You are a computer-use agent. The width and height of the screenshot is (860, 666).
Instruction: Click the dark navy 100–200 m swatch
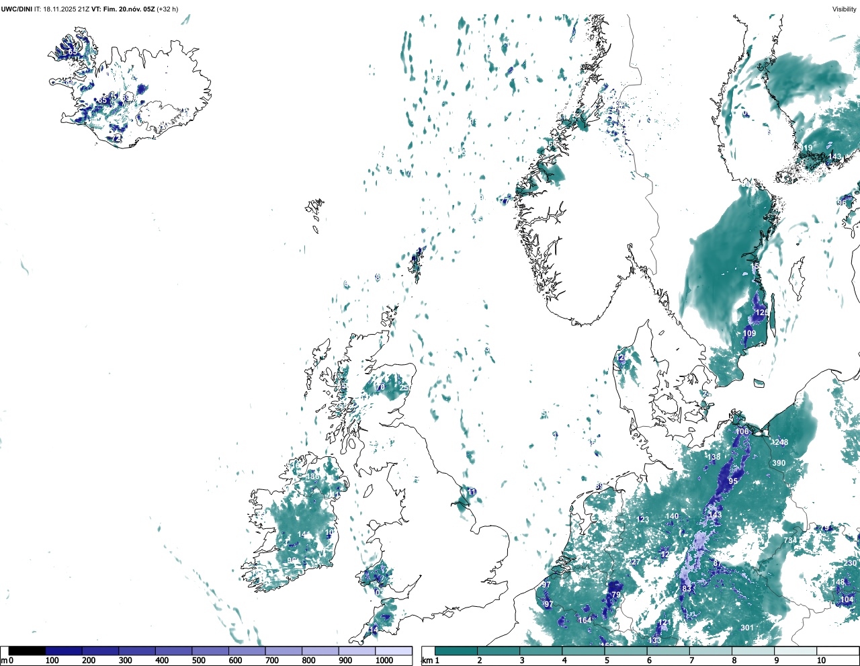click(64, 651)
